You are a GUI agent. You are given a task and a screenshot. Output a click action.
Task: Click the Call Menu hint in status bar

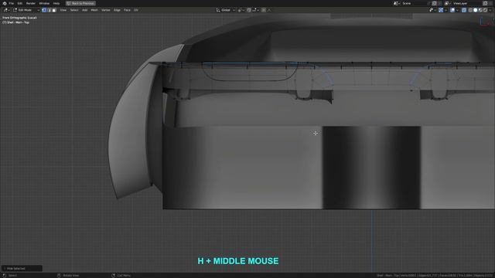click(121, 276)
